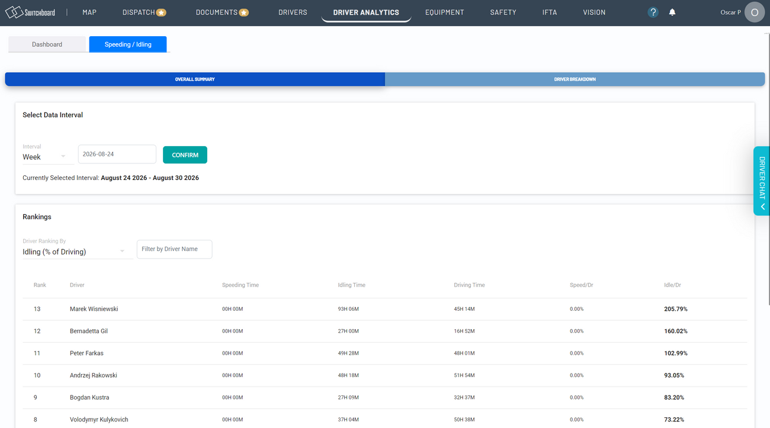Open the Driver Analytics menu
Screen dimensions: 770x428
click(x=366, y=12)
